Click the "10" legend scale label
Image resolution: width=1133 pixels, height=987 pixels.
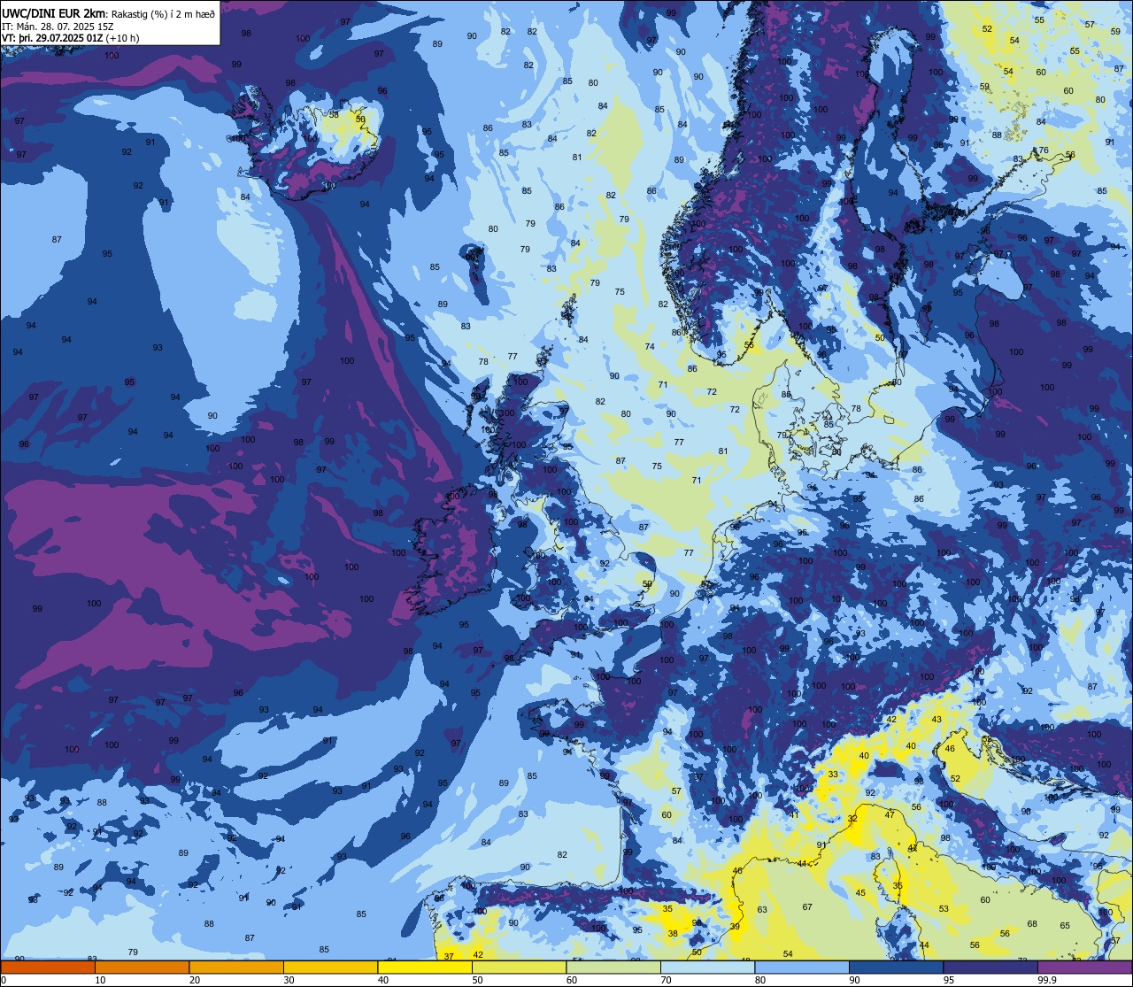[x=100, y=980]
